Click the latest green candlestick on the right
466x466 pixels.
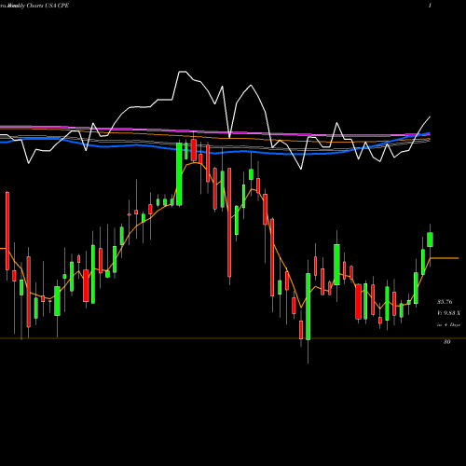[x=431, y=240]
